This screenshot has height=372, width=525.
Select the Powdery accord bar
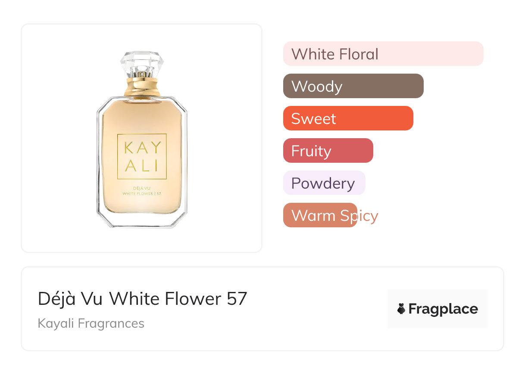coord(324,183)
